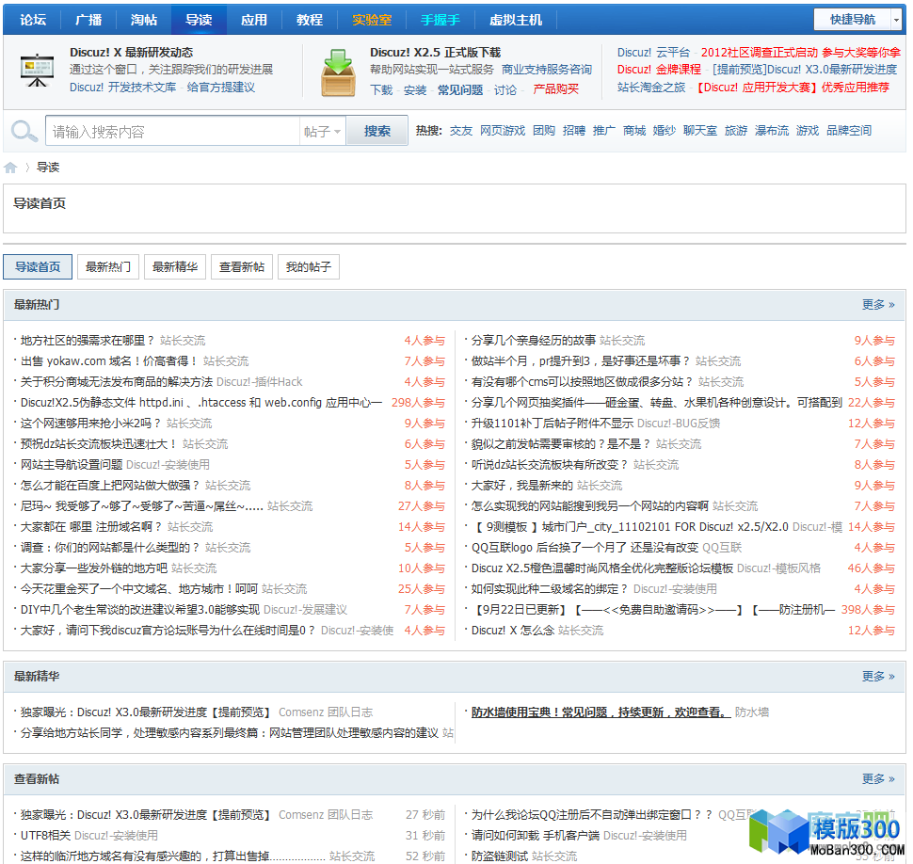Screen dimensions: 913x864
Task: Open thread QQ互联logo 后台换了一个月了
Action: coord(585,548)
